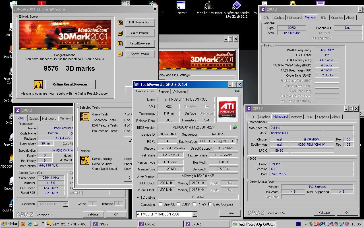
Task: Open Caches tab in the CPU-Z processor window
Action: tap(34, 119)
